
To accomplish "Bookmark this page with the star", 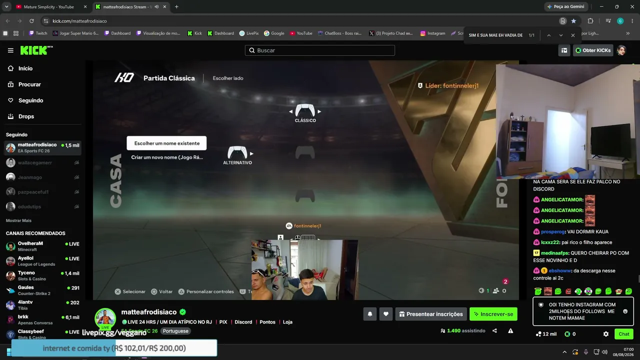I will (573, 21).
